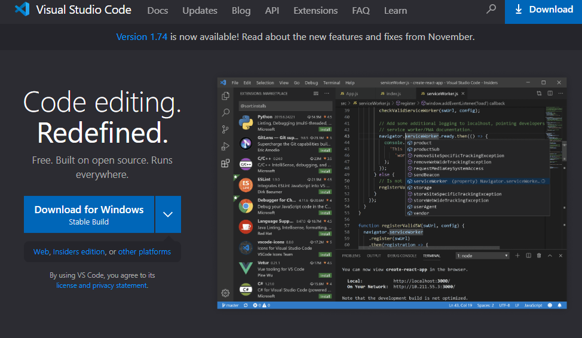Switch to the PROBLEMS panel tab
This screenshot has height=338, width=582.
351,256
